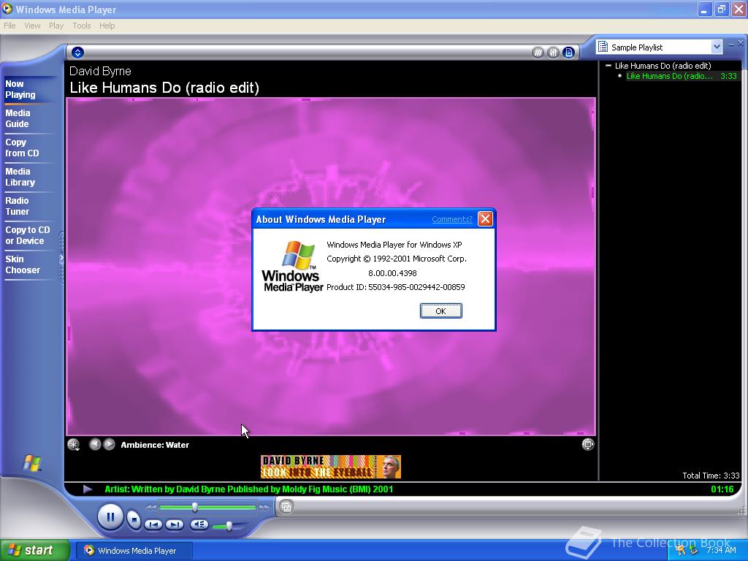Click the playlist document icon
The height and width of the screenshot is (561, 748).
[603, 47]
